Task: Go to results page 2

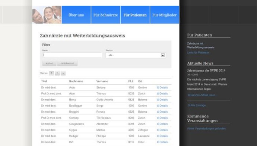Action: 57,73
